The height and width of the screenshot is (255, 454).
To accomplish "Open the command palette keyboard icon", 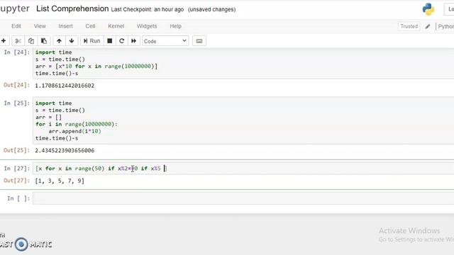I will 199,41.
